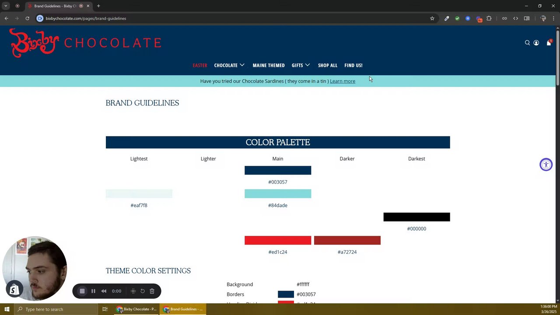This screenshot has width=560, height=315.
Task: Open the green checkmark extension
Action: (457, 18)
